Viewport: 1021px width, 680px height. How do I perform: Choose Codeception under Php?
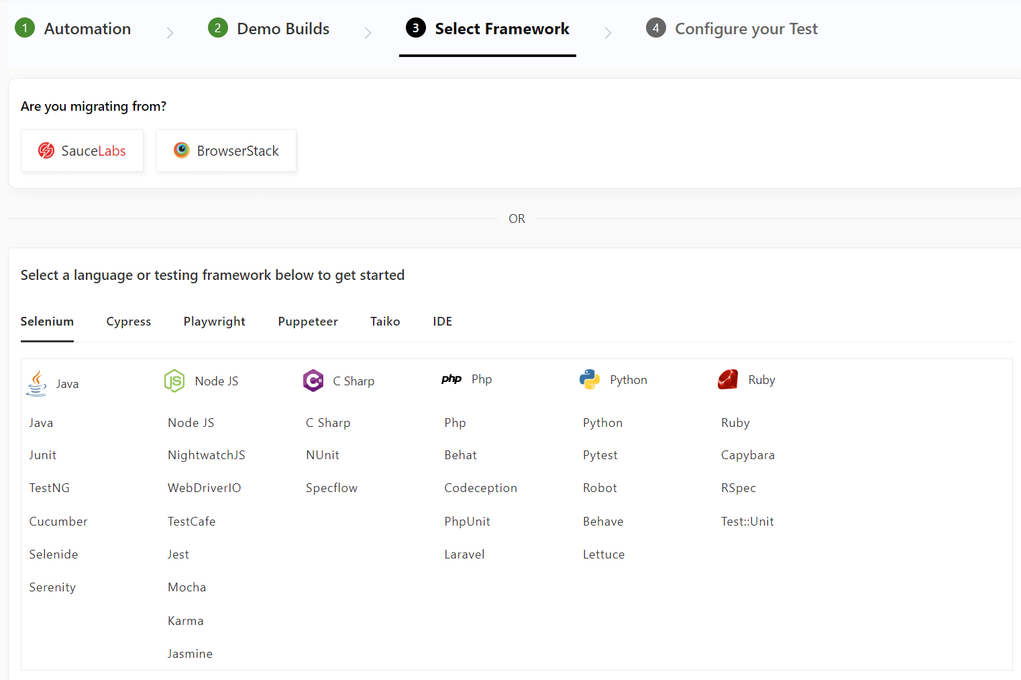coord(480,488)
